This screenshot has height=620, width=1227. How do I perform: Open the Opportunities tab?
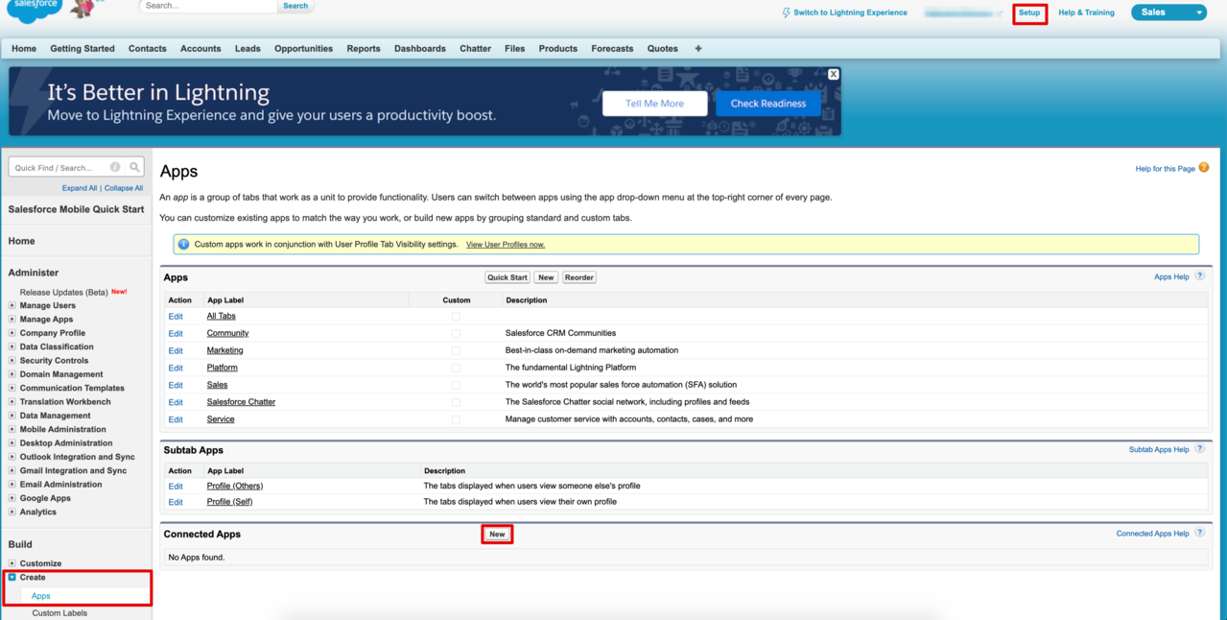[x=303, y=48]
